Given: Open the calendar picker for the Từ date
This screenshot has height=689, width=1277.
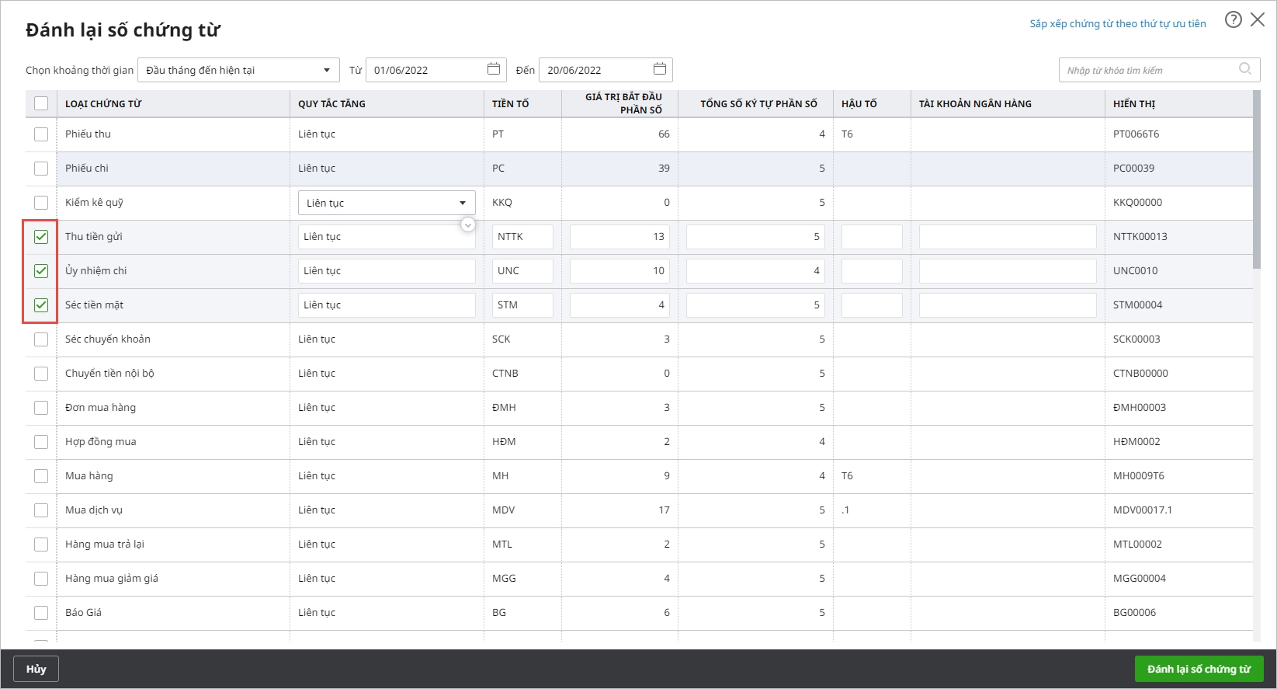Looking at the screenshot, I should click(493, 69).
